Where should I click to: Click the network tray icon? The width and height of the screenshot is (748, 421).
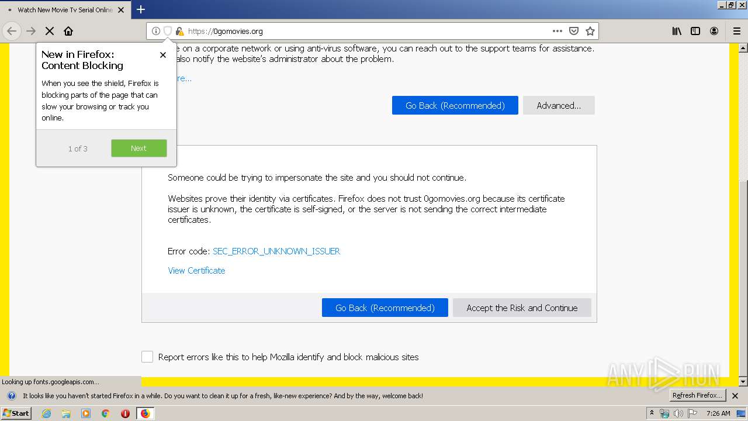pyautogui.click(x=664, y=413)
